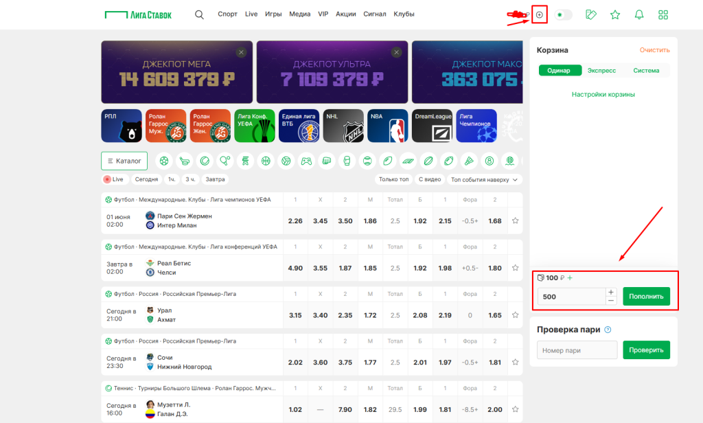The width and height of the screenshot is (703, 423).
Task: Select the esports gamepad filter icon
Action: click(x=306, y=161)
